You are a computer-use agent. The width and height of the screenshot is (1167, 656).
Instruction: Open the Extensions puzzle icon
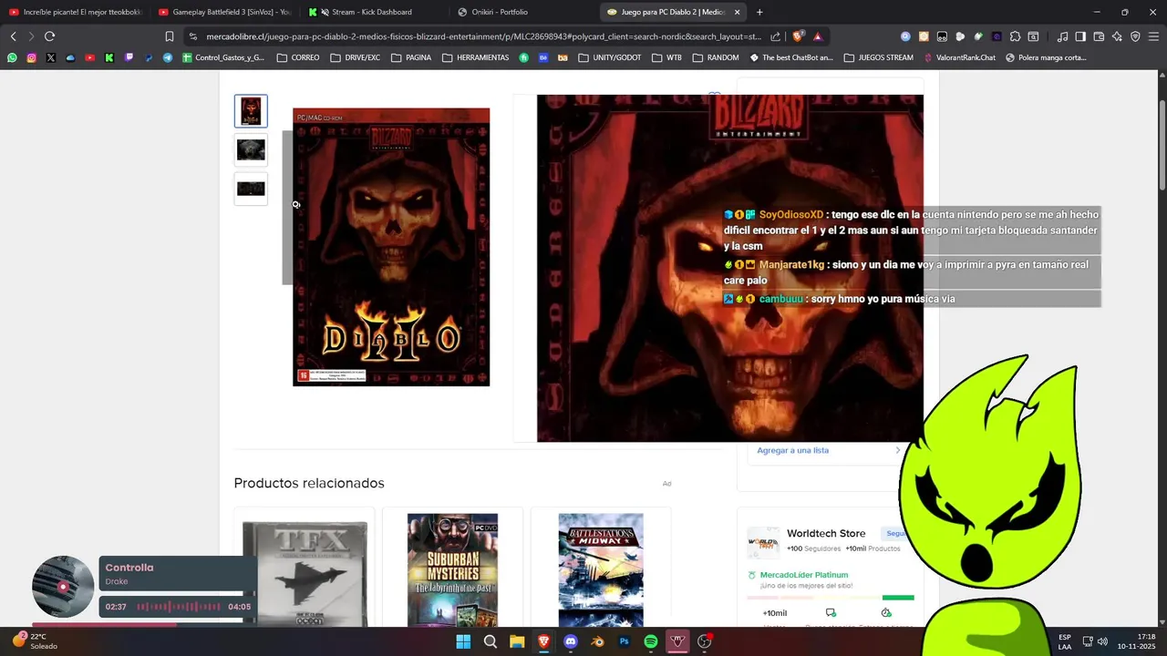pyautogui.click(x=1015, y=36)
